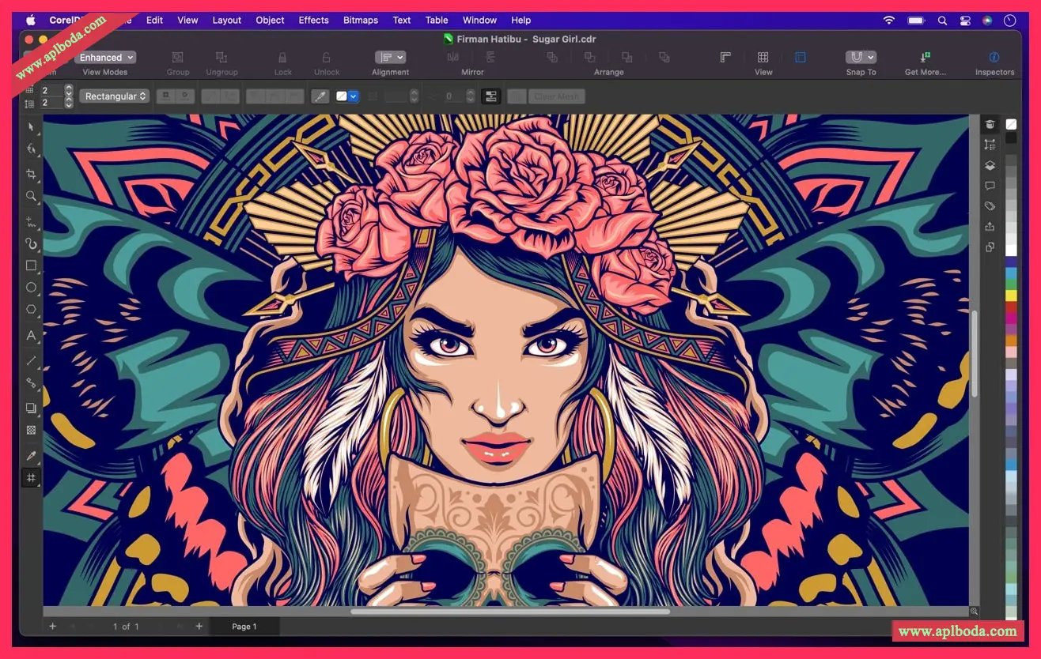The height and width of the screenshot is (659, 1041).
Task: Open the Rectangular selection mode dropdown
Action: click(x=114, y=96)
